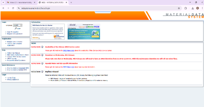Close the MDS Material Data System tab

click(x=66, y=3)
